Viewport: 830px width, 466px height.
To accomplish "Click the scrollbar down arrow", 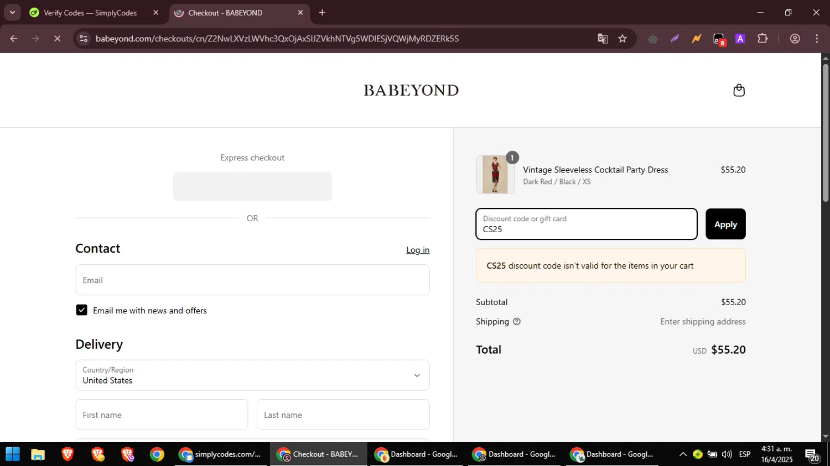I will [x=825, y=437].
